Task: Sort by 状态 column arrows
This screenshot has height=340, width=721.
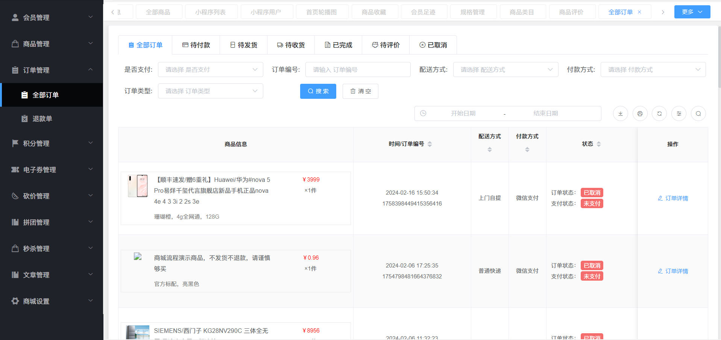Action: coord(599,144)
